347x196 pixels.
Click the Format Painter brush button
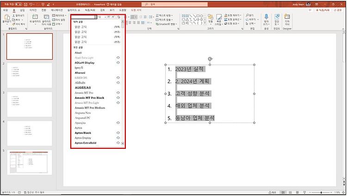coord(19,24)
